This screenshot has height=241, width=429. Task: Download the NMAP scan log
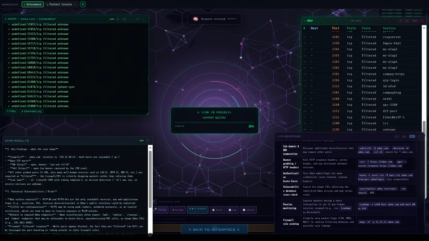pyautogui.click(x=31, y=111)
